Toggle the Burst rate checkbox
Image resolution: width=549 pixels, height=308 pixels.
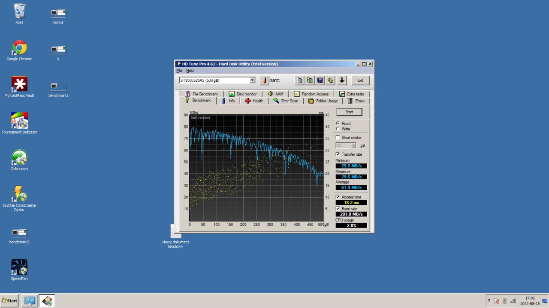[338, 208]
